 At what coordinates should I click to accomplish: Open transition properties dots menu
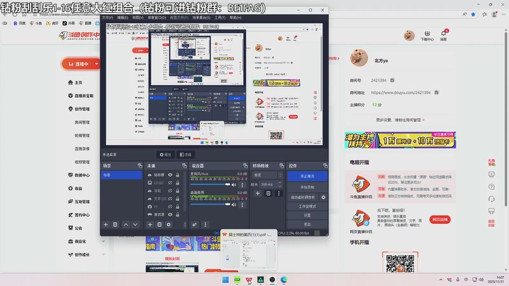279,193
